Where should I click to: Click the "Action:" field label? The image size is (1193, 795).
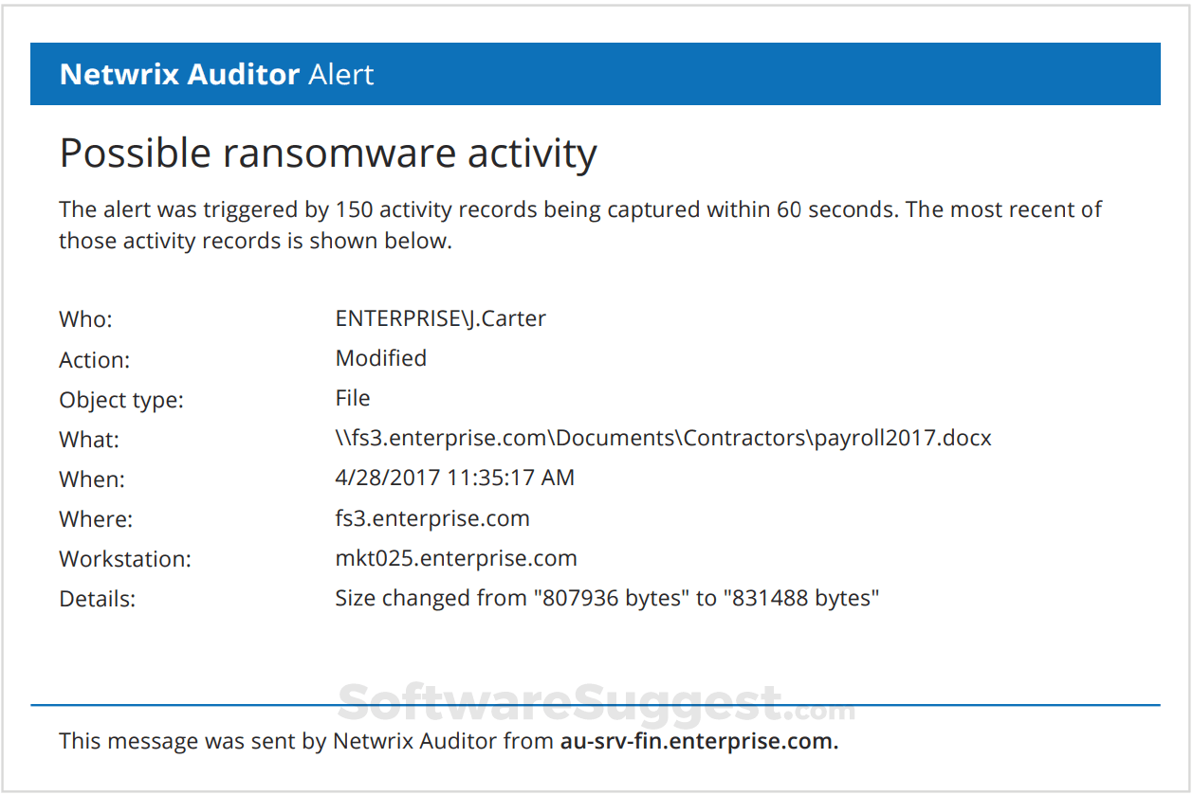(x=94, y=361)
